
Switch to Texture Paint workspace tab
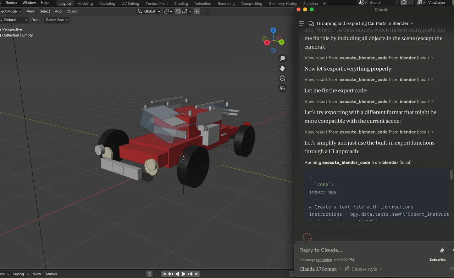pos(157,4)
